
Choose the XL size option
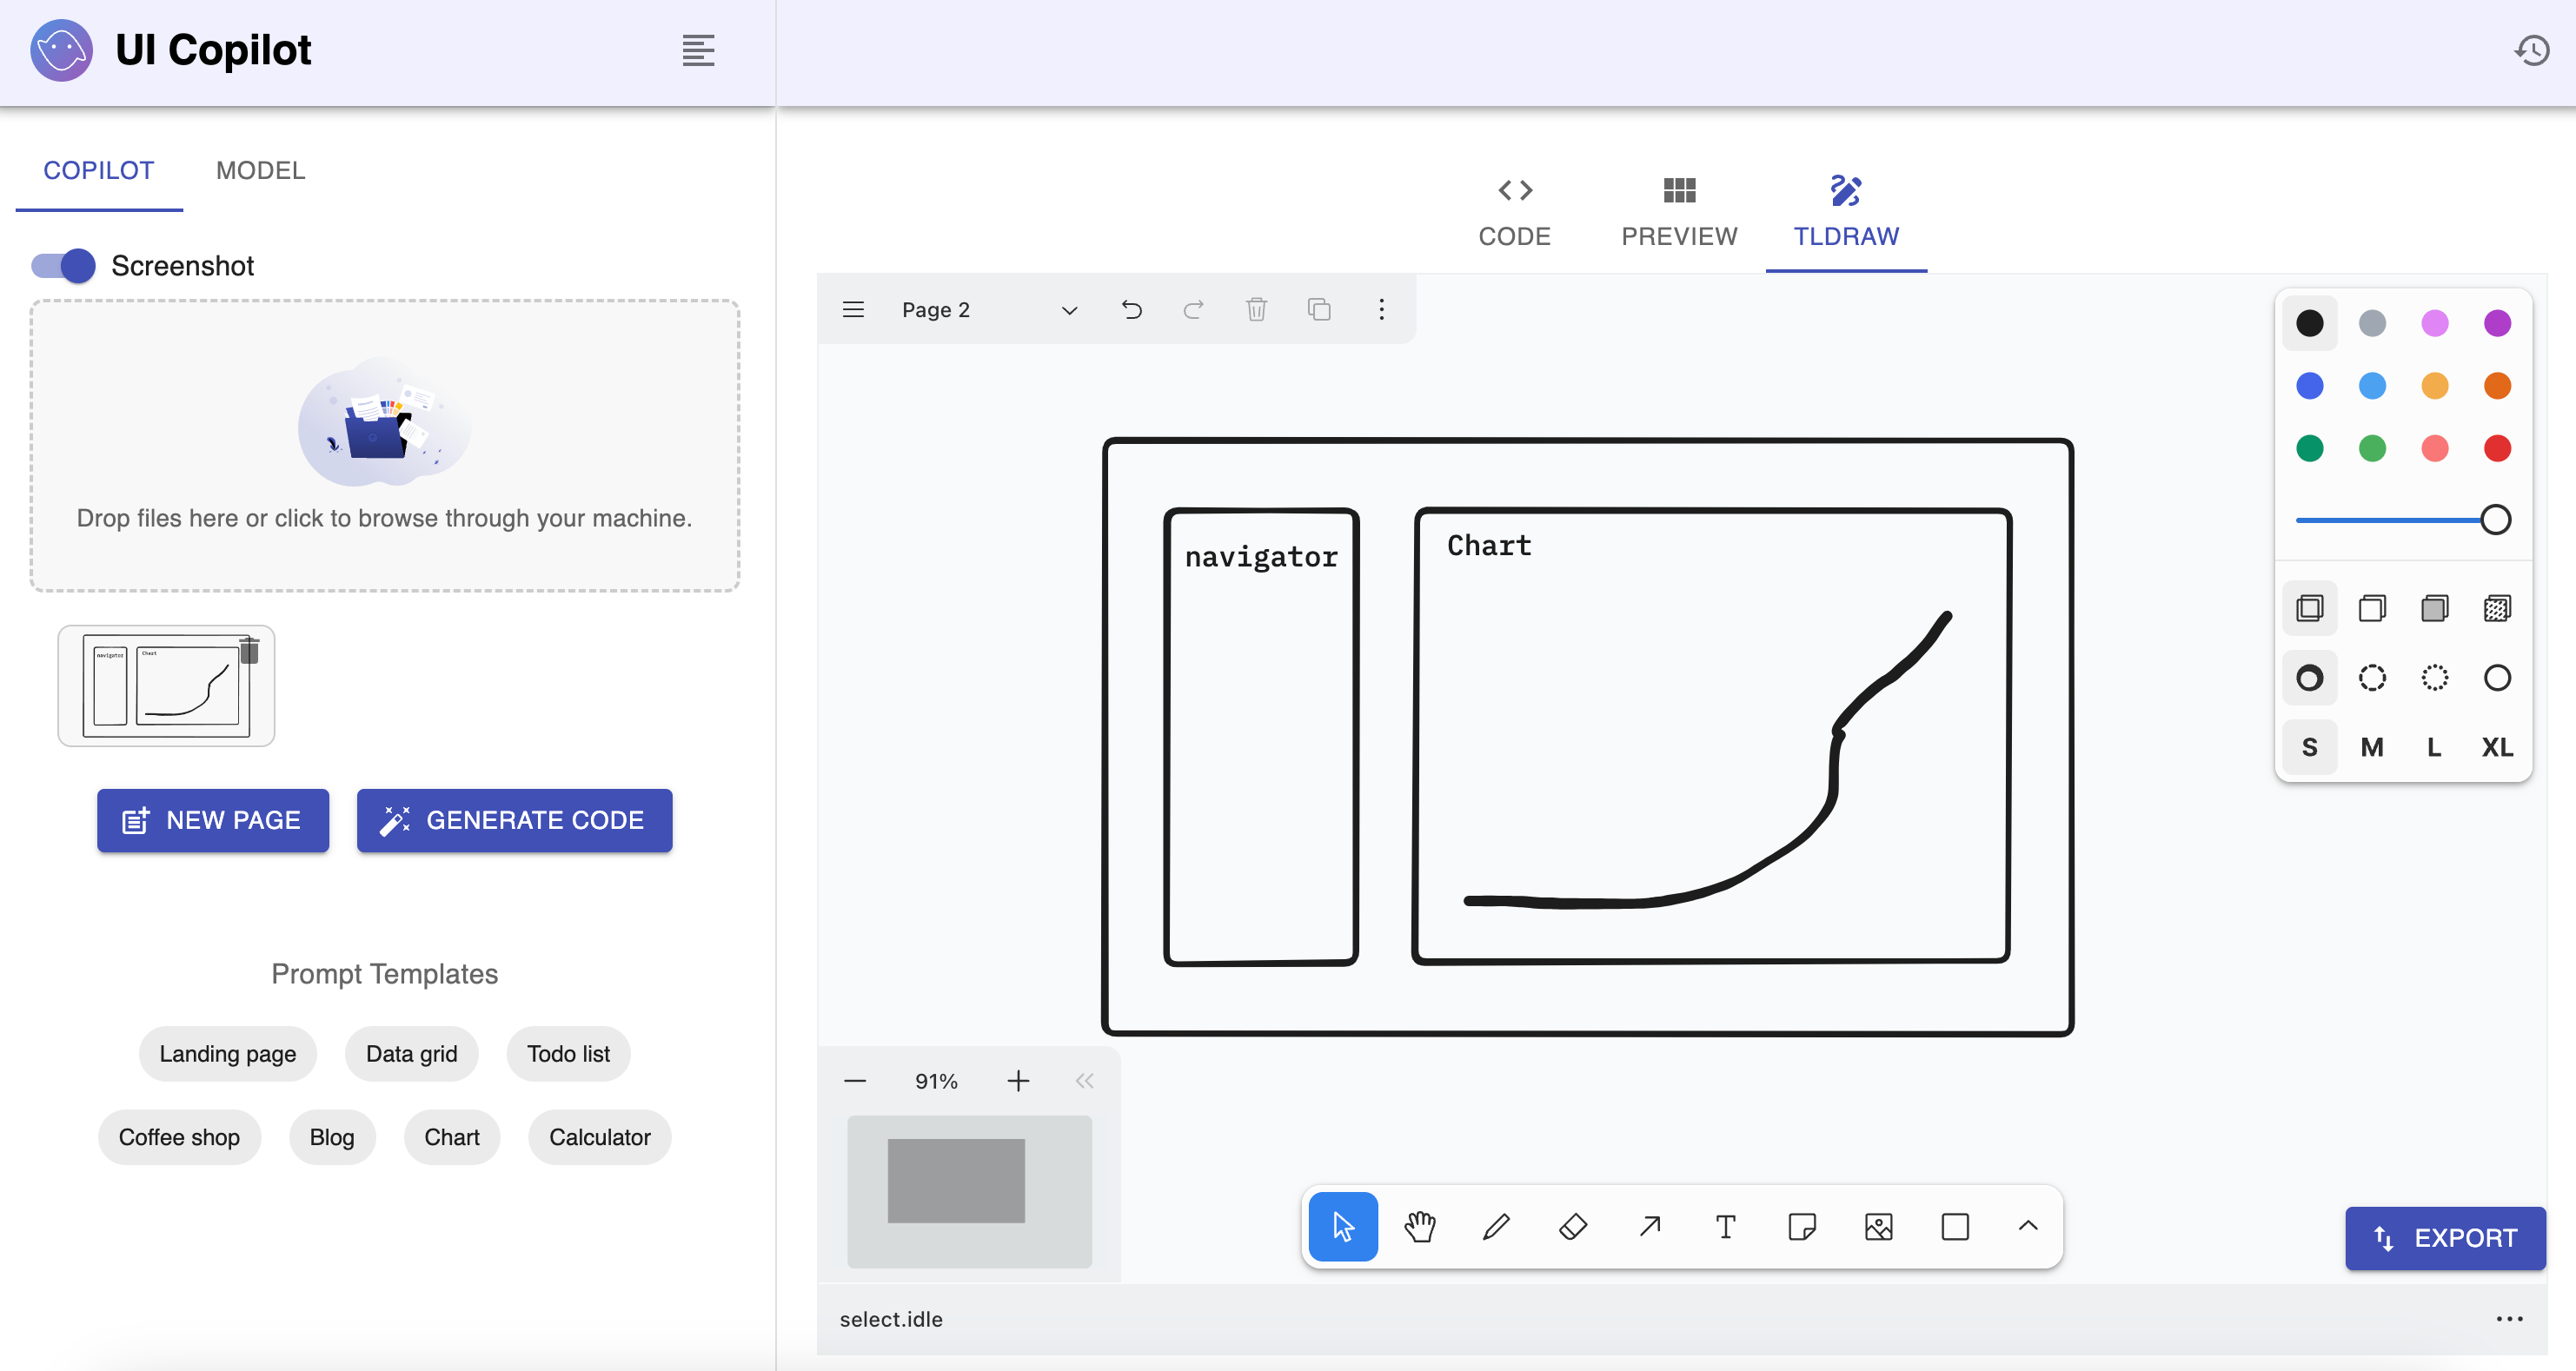2497,747
